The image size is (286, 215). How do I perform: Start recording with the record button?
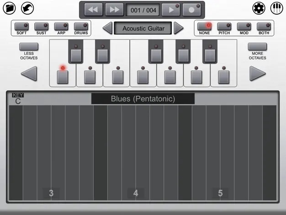[192, 10]
